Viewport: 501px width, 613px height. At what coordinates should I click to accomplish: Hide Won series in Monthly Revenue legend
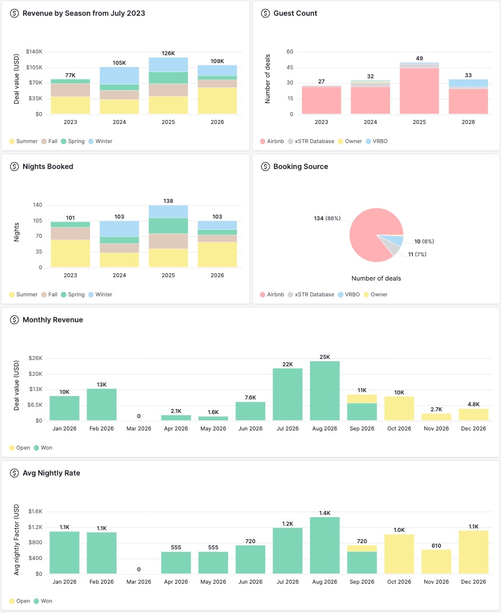pos(43,447)
